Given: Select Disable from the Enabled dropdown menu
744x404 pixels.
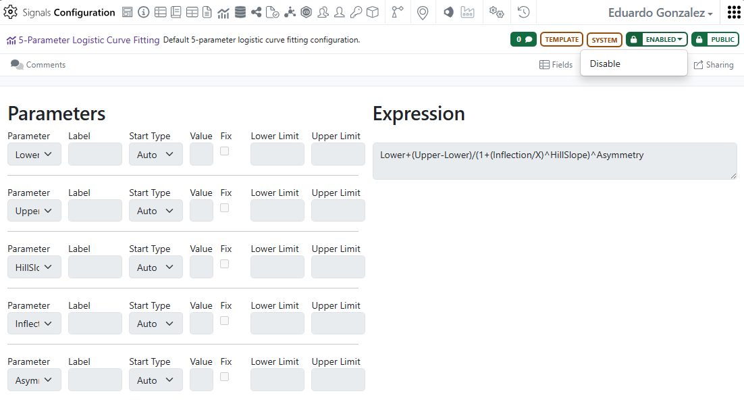Looking at the screenshot, I should pos(605,64).
